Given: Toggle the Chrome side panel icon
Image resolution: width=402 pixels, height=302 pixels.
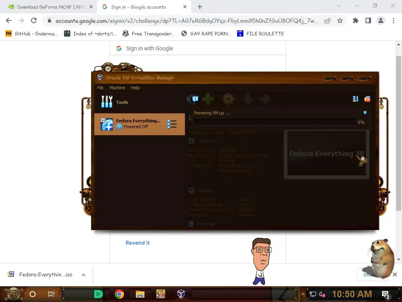Looking at the screenshot, I should point(368,20).
